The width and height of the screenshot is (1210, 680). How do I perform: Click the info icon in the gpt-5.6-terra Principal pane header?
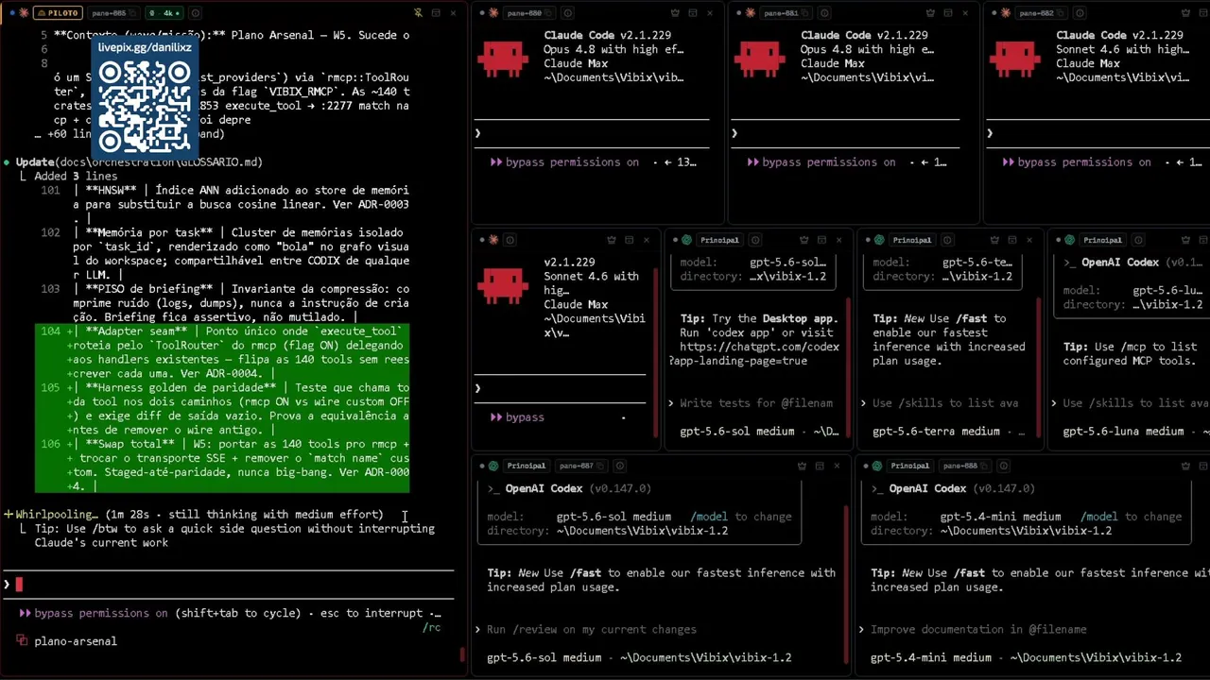pyautogui.click(x=947, y=240)
